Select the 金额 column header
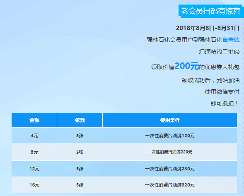 [x=34, y=120]
